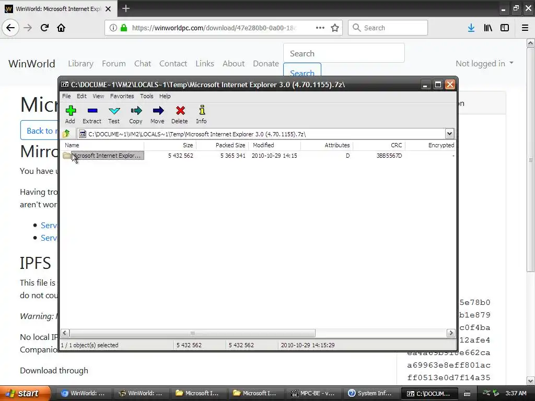Reload the WinWorld page
The height and width of the screenshot is (401, 535).
pyautogui.click(x=44, y=28)
